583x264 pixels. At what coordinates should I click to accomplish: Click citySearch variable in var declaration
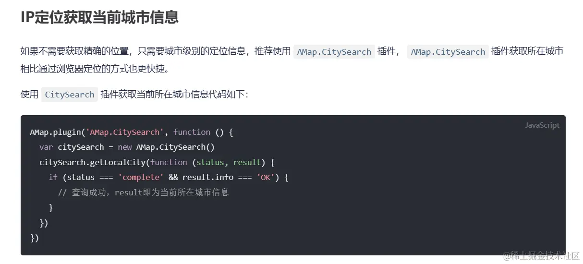[x=81, y=147]
